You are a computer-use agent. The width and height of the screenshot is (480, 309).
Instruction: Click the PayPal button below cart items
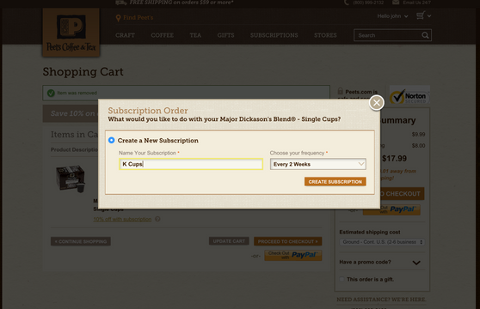click(293, 255)
